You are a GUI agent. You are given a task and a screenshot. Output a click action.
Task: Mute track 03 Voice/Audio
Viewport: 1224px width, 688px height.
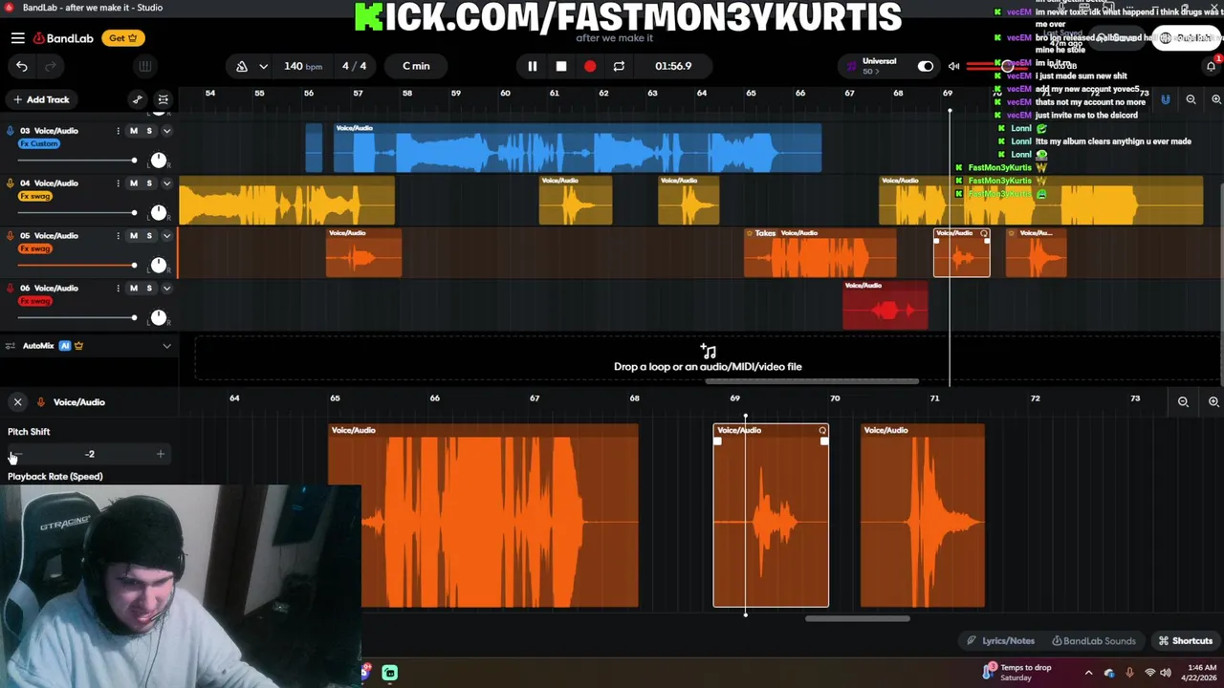coord(134,131)
